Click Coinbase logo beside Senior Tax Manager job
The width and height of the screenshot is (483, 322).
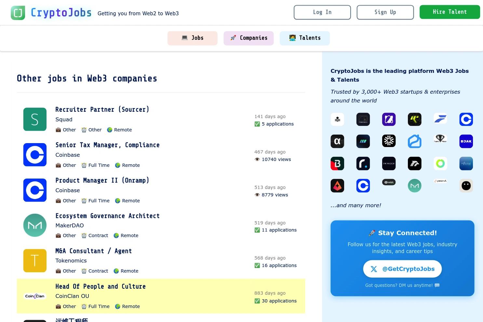tap(35, 155)
